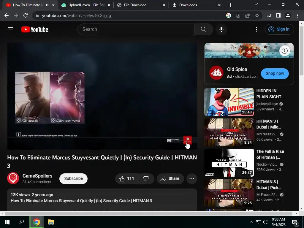
Task: Click the Noclip channel name
Action: point(267,164)
